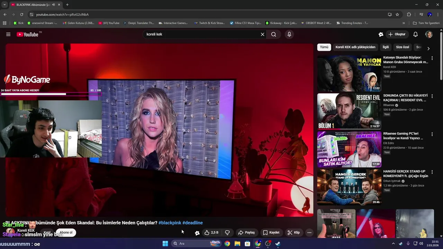This screenshot has width=443, height=249.
Task: Open options for Stand-up Komedyeni video
Action: pos(432,172)
